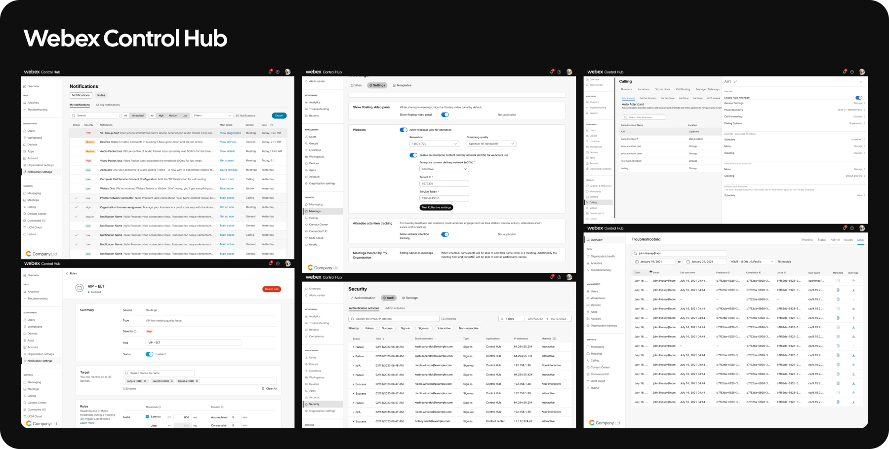Click Notification settings icon in Notifications window sidebar

coord(25,172)
